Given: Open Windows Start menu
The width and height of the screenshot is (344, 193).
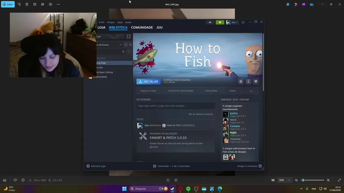Looking at the screenshot, I should pyautogui.click(x=124, y=189).
